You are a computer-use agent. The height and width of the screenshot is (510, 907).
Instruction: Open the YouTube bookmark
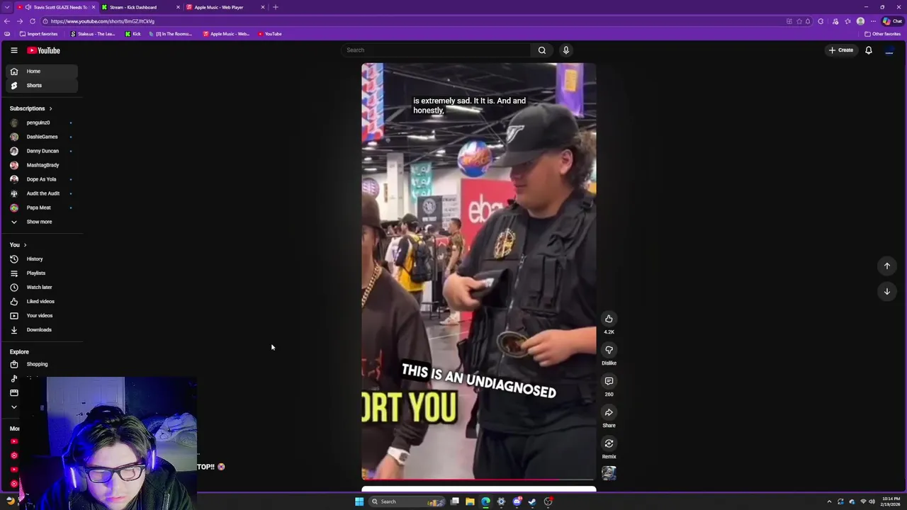(270, 34)
